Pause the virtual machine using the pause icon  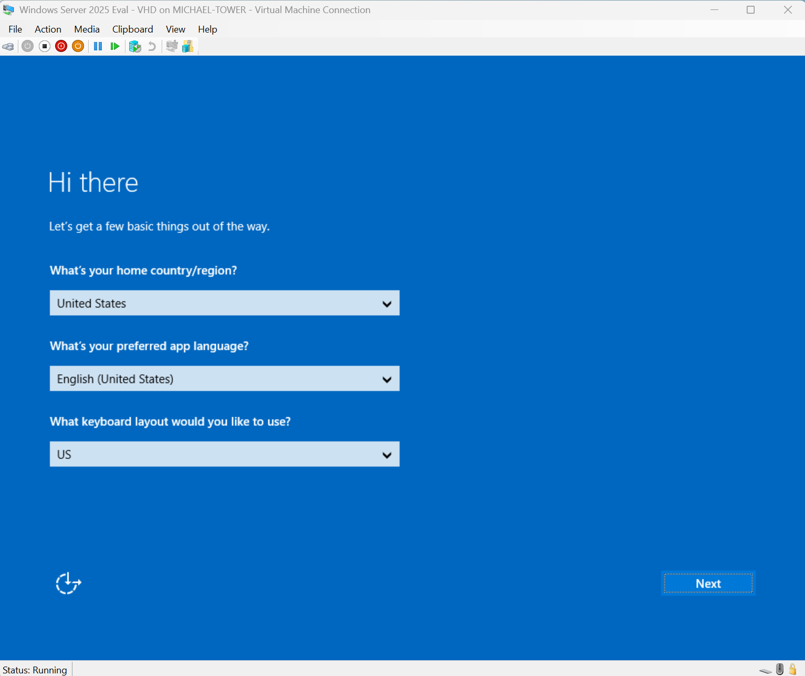click(98, 46)
